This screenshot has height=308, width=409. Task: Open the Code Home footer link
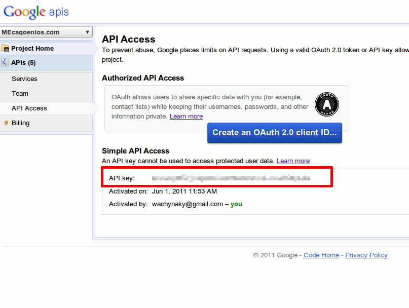coord(321,255)
